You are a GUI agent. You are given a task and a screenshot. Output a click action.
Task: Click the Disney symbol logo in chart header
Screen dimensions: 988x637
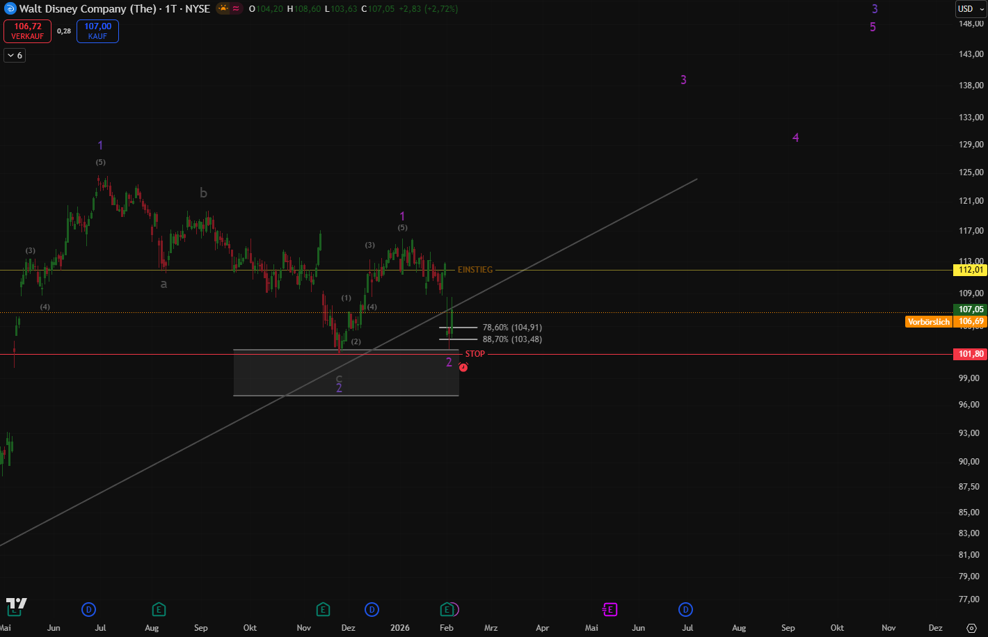point(10,9)
